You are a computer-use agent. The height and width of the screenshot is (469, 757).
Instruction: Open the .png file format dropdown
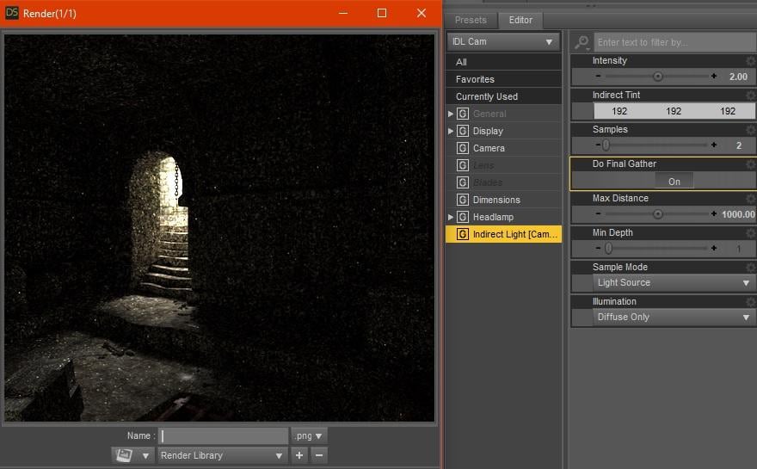point(309,435)
